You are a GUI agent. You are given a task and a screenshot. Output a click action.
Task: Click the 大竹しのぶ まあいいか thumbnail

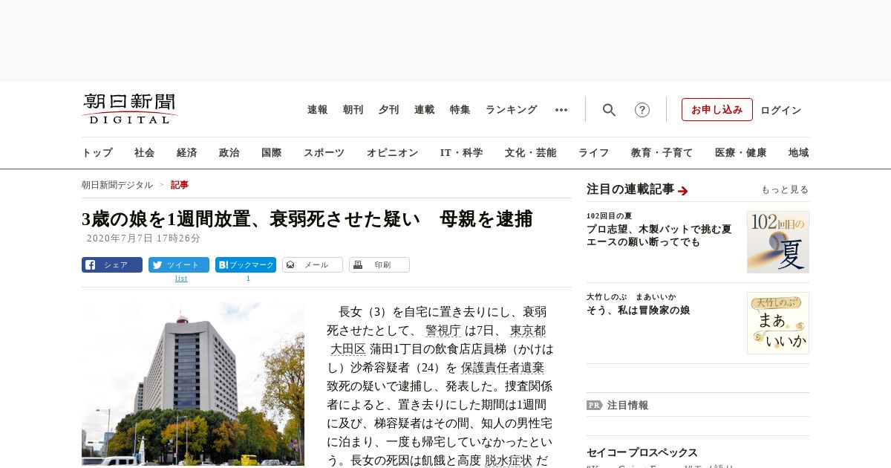click(778, 323)
